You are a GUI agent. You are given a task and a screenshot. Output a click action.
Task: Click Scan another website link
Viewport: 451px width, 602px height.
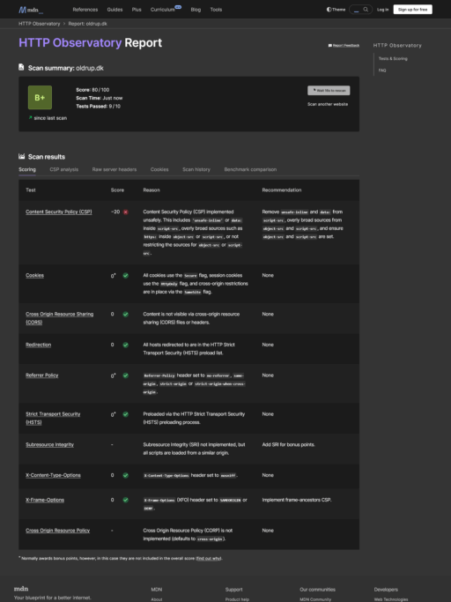point(328,104)
